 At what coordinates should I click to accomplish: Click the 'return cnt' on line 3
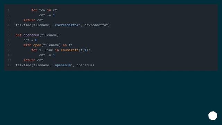[33, 20]
